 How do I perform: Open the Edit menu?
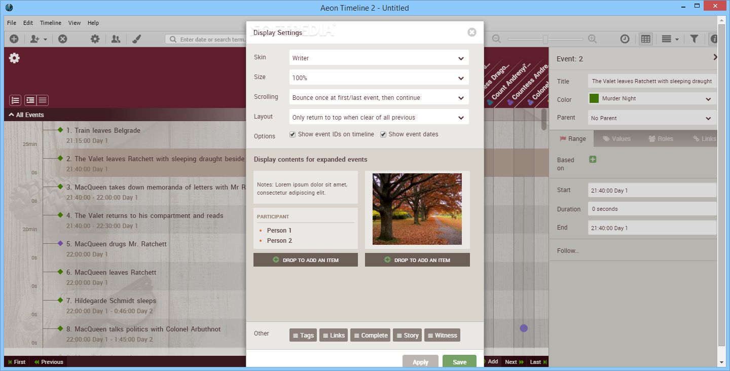tap(28, 23)
